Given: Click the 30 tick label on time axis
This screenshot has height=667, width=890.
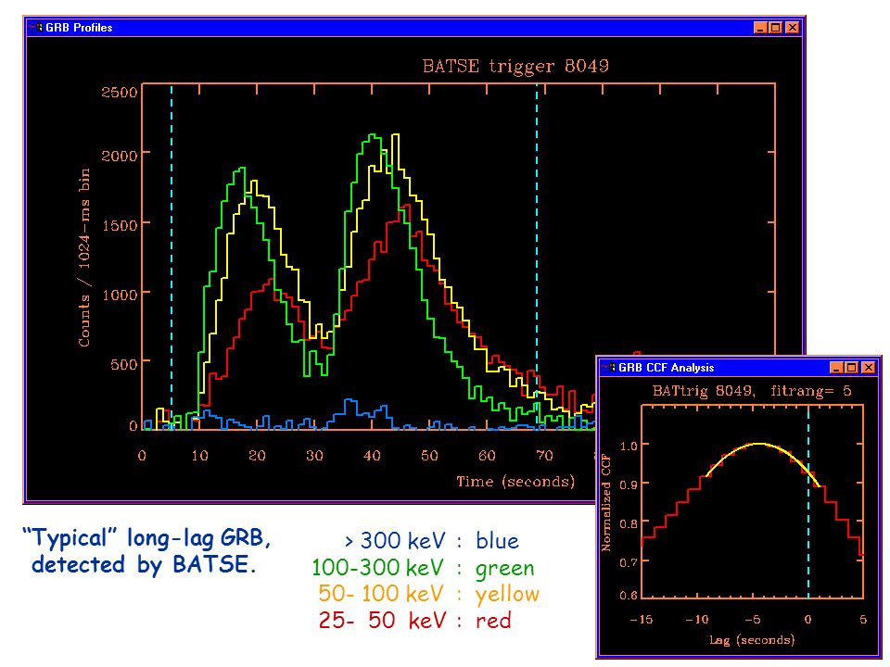Looking at the screenshot, I should (314, 456).
